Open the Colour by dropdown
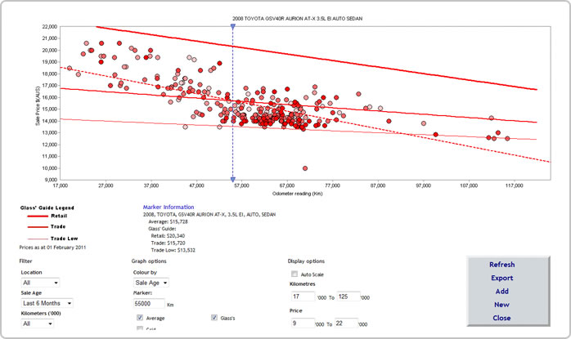The image size is (571, 339). pyautogui.click(x=151, y=283)
